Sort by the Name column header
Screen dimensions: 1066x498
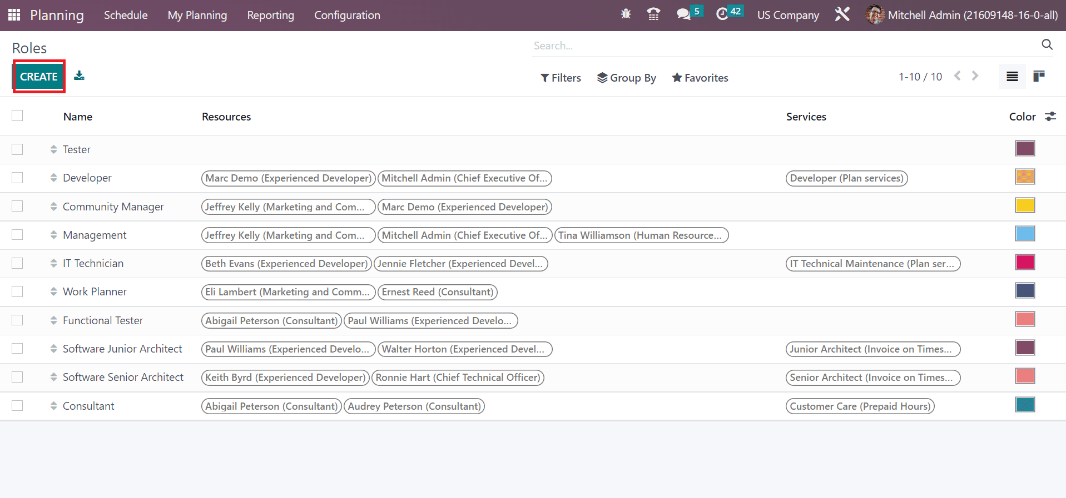tap(78, 117)
